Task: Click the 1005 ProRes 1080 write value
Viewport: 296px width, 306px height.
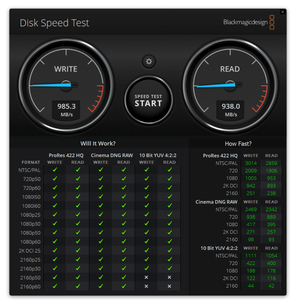Action: [x=251, y=178]
